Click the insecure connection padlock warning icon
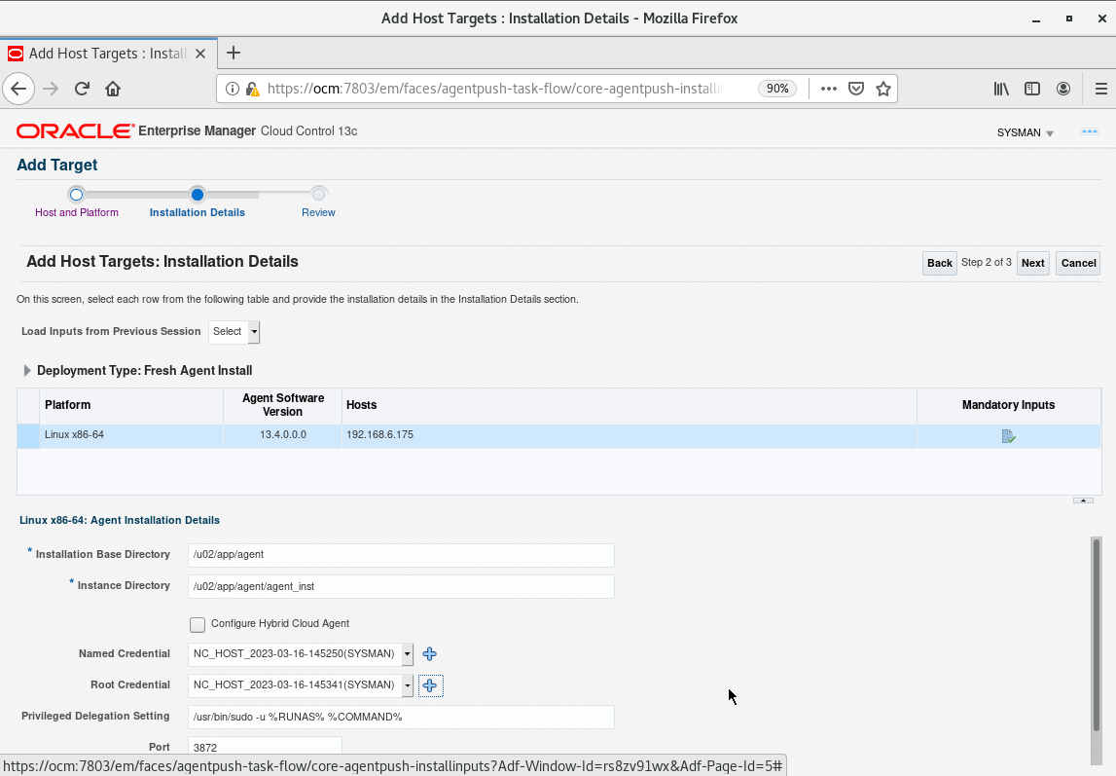The height and width of the screenshot is (776, 1116). 252,89
